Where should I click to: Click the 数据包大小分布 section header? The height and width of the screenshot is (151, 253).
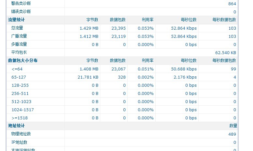point(23,61)
